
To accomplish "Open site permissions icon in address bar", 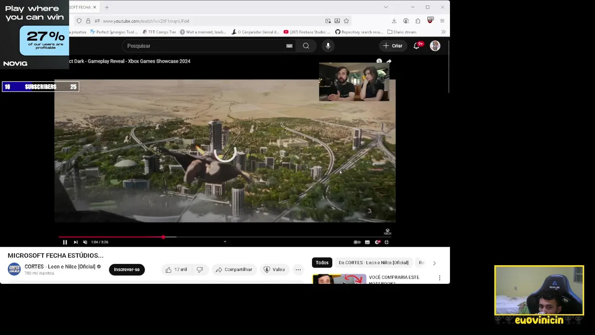I will (97, 21).
